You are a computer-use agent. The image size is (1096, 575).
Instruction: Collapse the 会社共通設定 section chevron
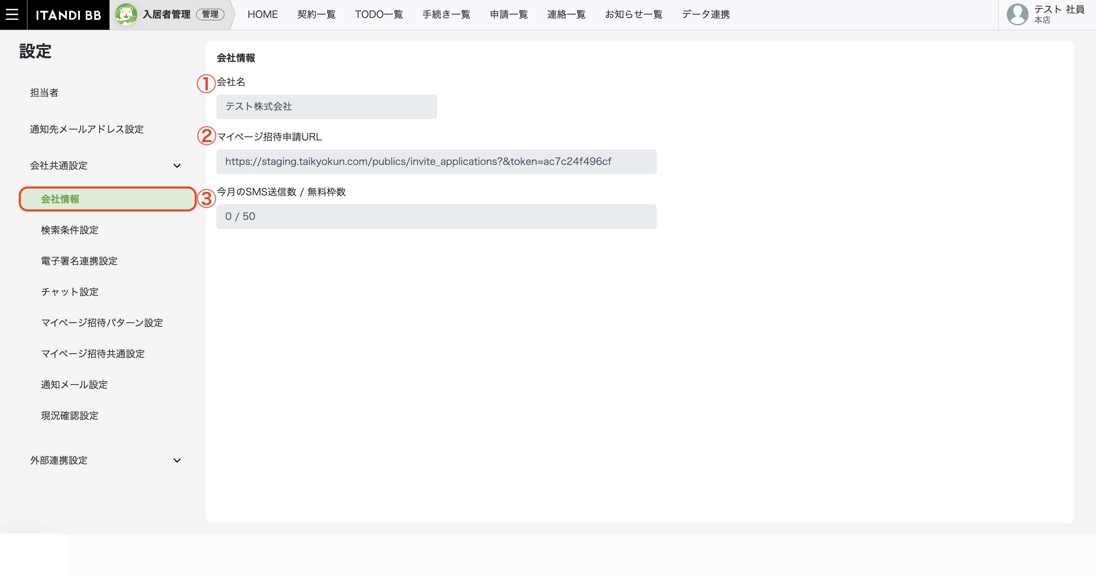177,166
